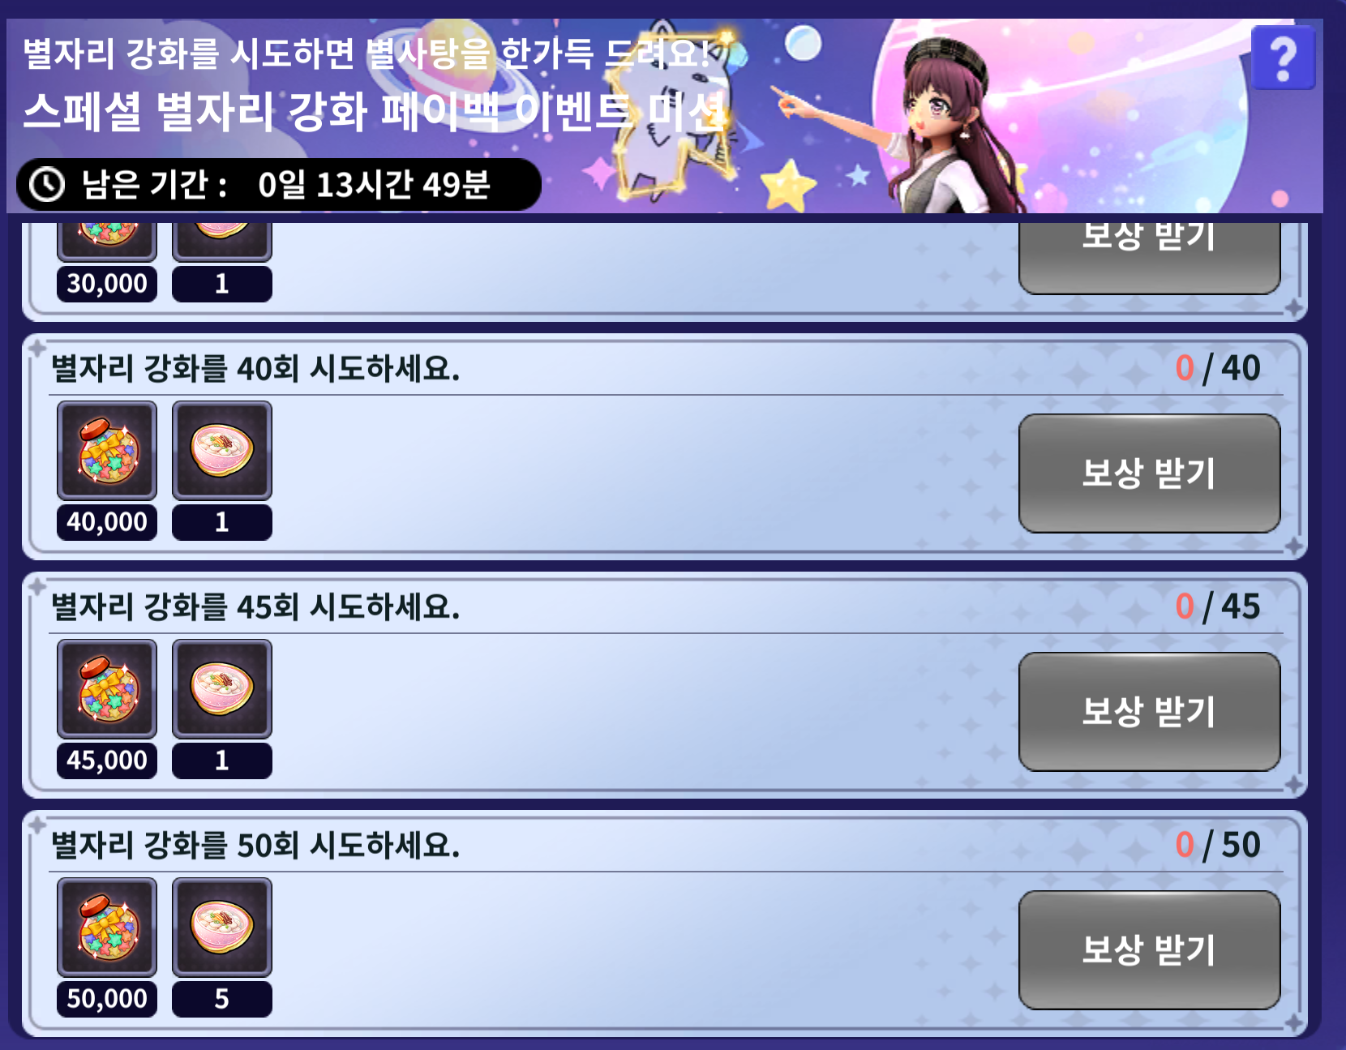This screenshot has height=1050, width=1346.
Task: Click the 남은 기간 remaining time bar
Action: coord(278,185)
